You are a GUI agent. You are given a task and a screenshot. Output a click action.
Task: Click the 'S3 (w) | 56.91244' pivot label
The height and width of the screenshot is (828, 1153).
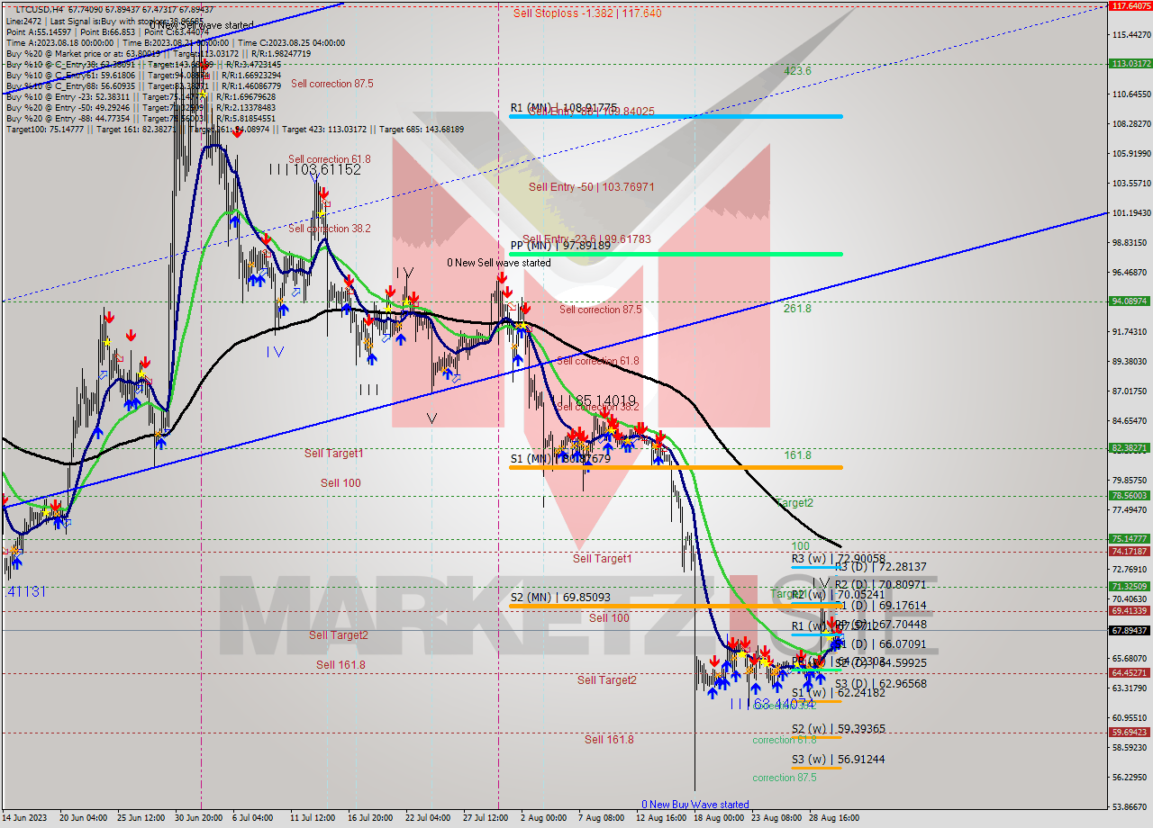(838, 760)
